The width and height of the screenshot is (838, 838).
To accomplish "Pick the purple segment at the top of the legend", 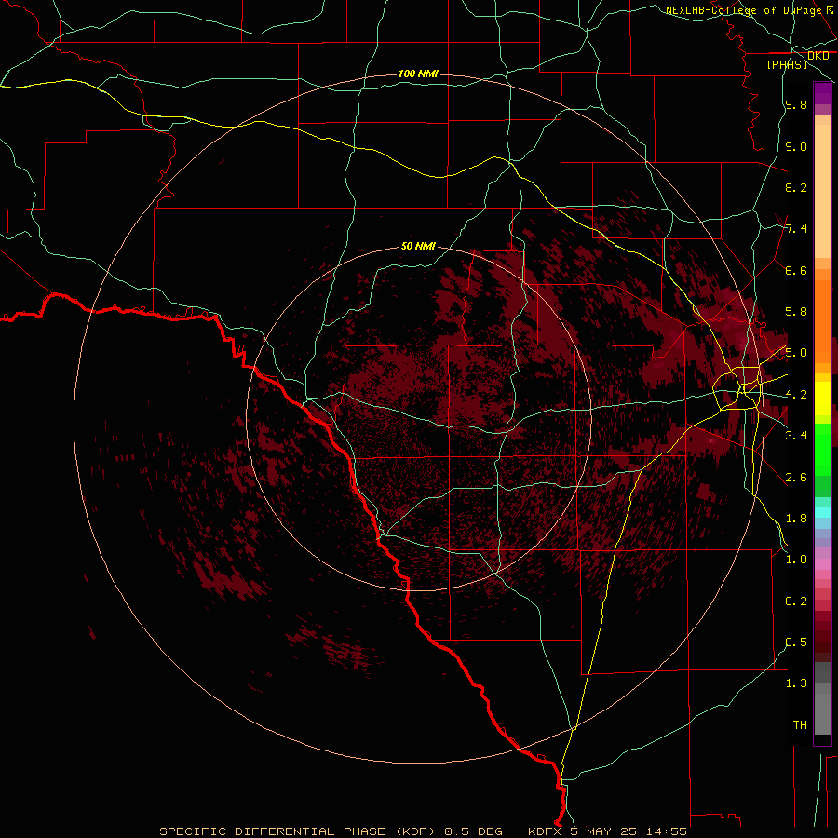I will tap(822, 93).
